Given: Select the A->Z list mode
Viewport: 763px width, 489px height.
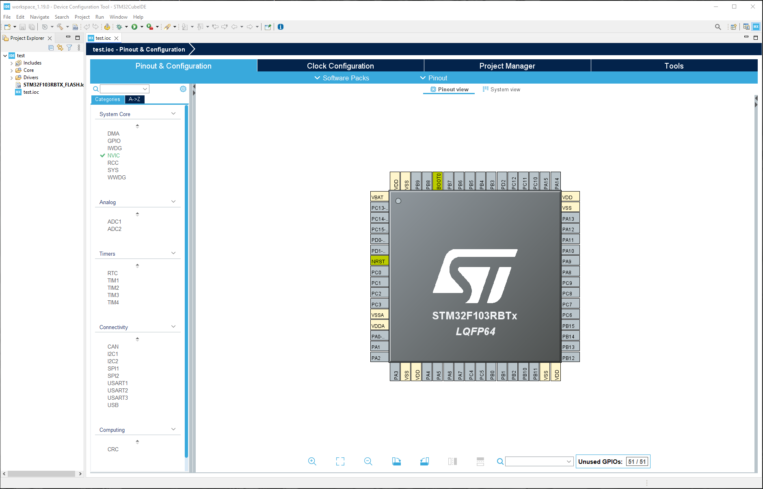Looking at the screenshot, I should [134, 99].
